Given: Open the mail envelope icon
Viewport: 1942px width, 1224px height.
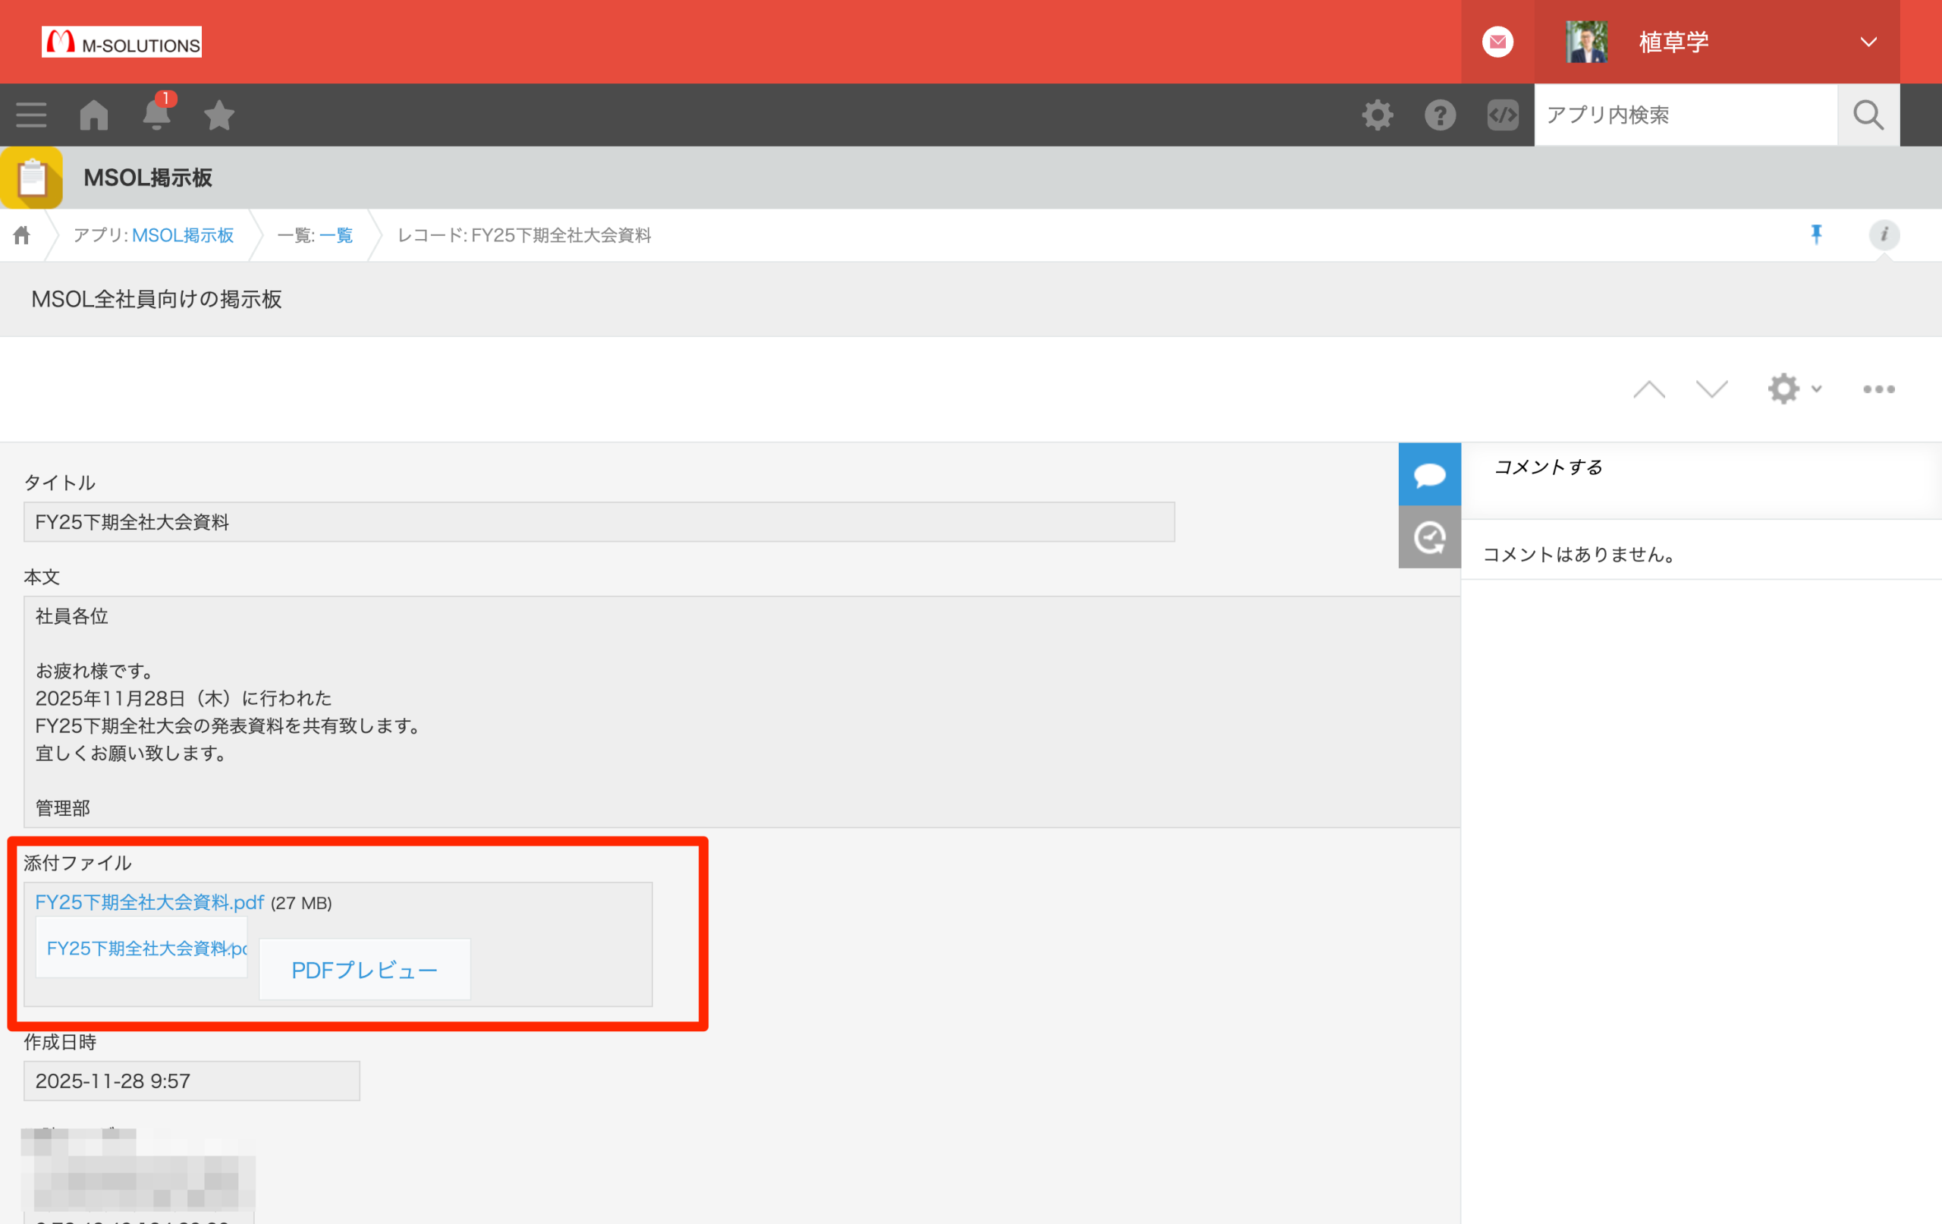Looking at the screenshot, I should coord(1497,42).
